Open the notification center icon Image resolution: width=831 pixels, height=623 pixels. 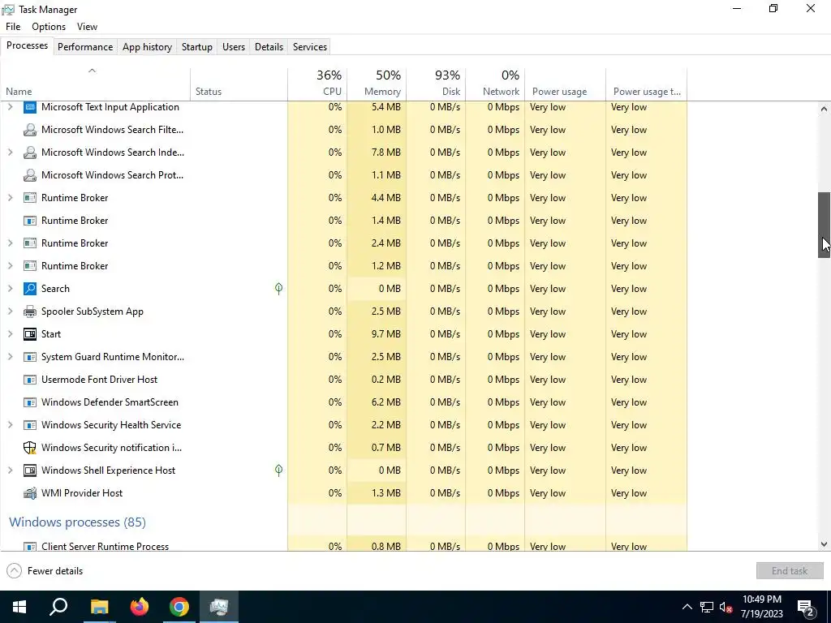click(x=806, y=607)
